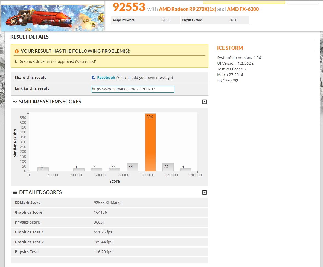This screenshot has height=267, width=323.
Task: Collapse the Similar Systems Scores section
Action: coord(204,102)
